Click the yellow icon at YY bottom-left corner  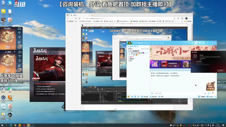[129, 97]
